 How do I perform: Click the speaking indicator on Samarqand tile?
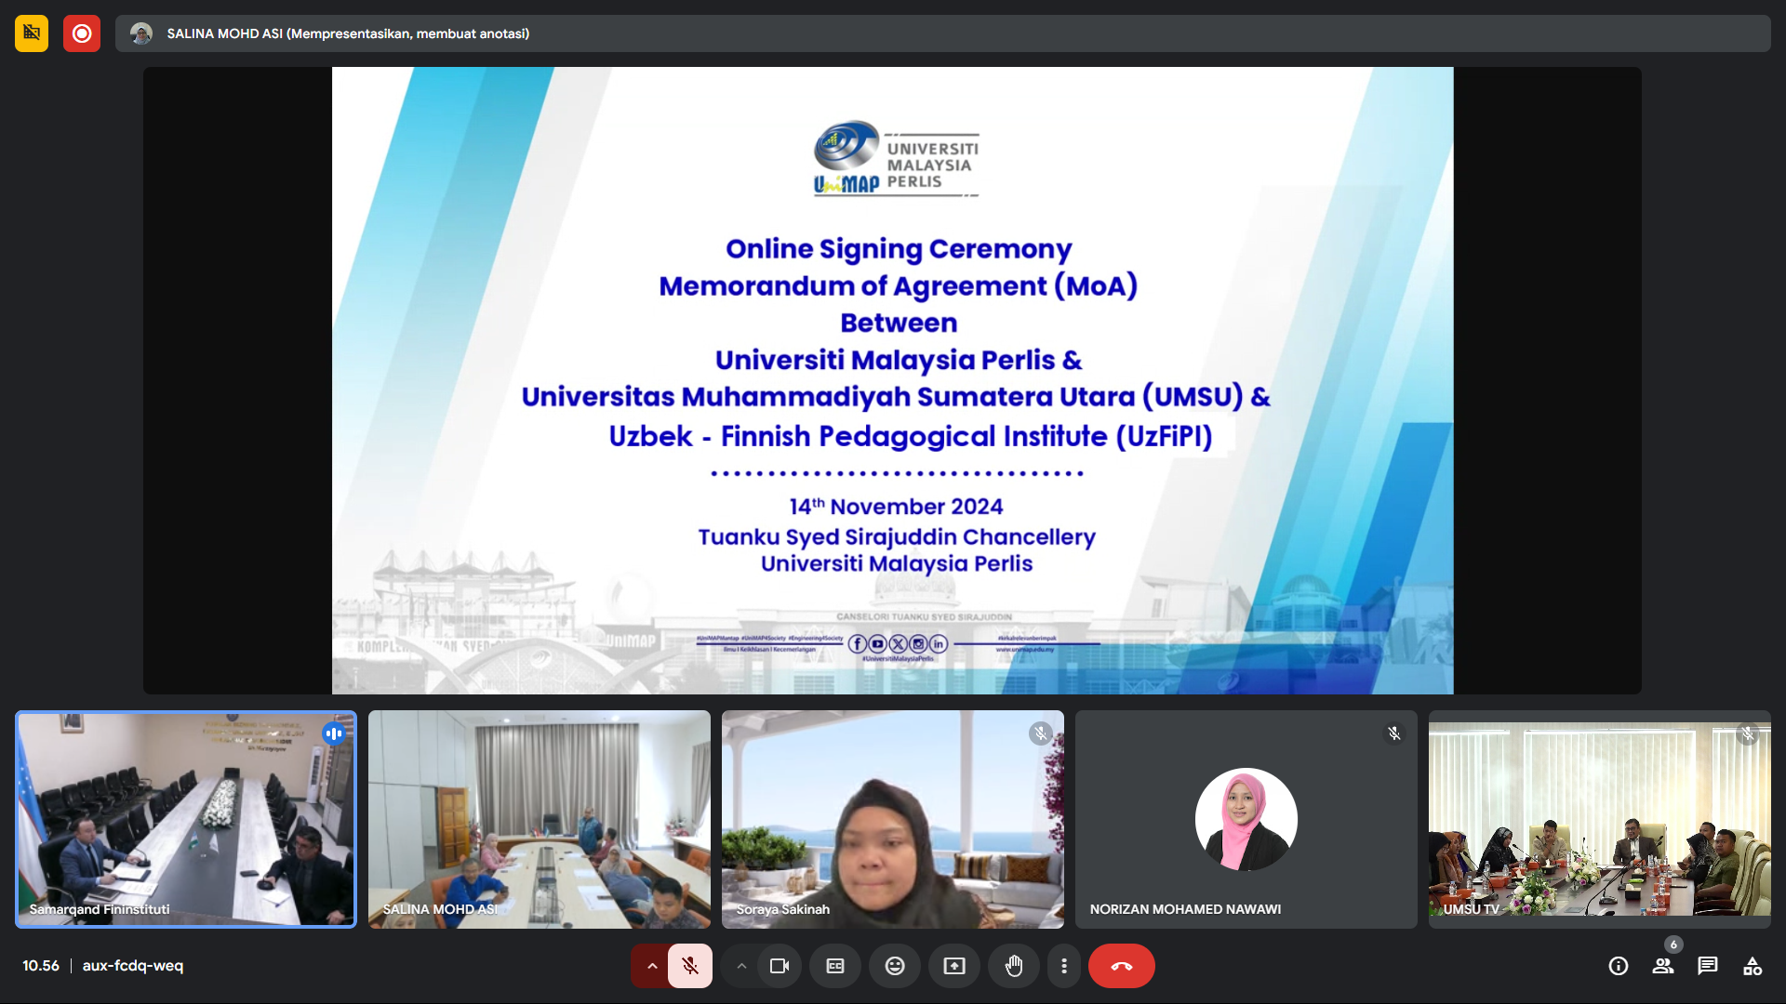[333, 733]
